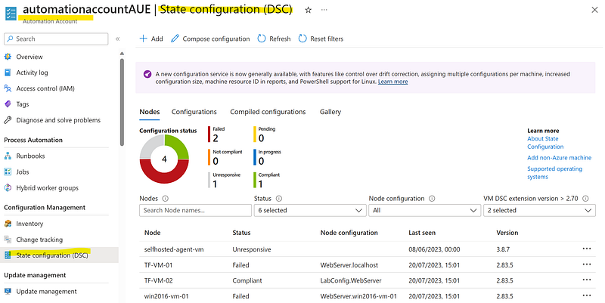Click the LabConfig.WebServer node configuration
This screenshot has height=303, width=605.
351,280
